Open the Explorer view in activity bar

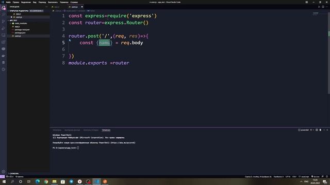pyautogui.click(x=4, y=8)
